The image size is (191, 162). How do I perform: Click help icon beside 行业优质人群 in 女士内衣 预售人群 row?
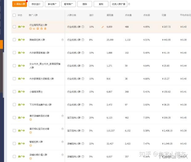(83, 65)
